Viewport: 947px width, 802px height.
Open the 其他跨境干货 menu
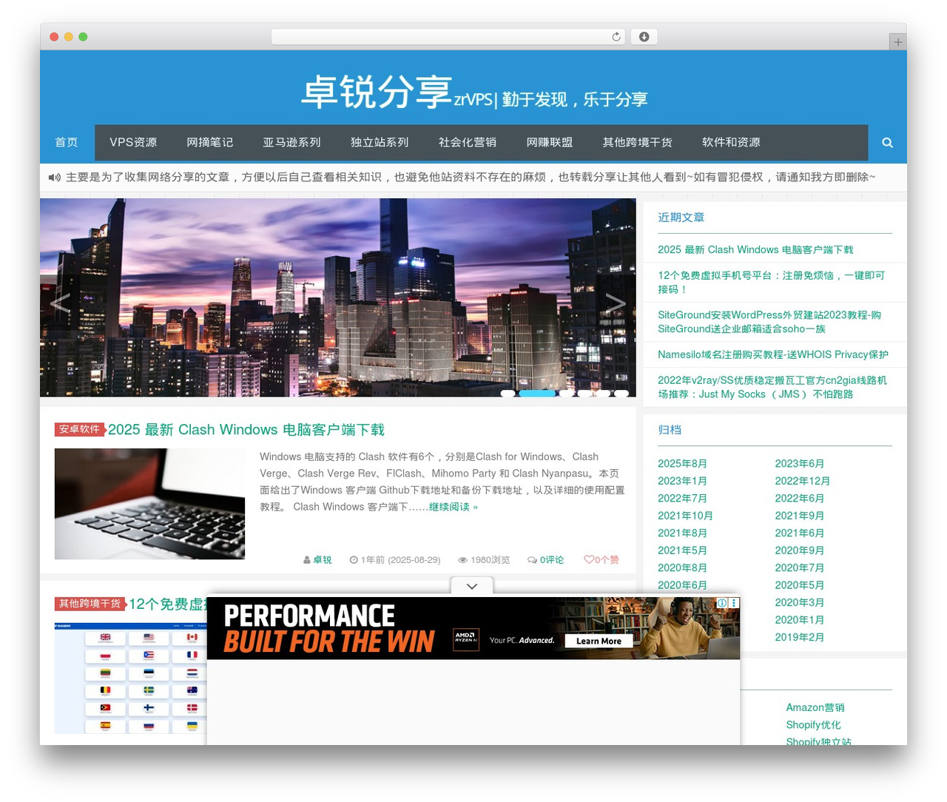point(637,143)
